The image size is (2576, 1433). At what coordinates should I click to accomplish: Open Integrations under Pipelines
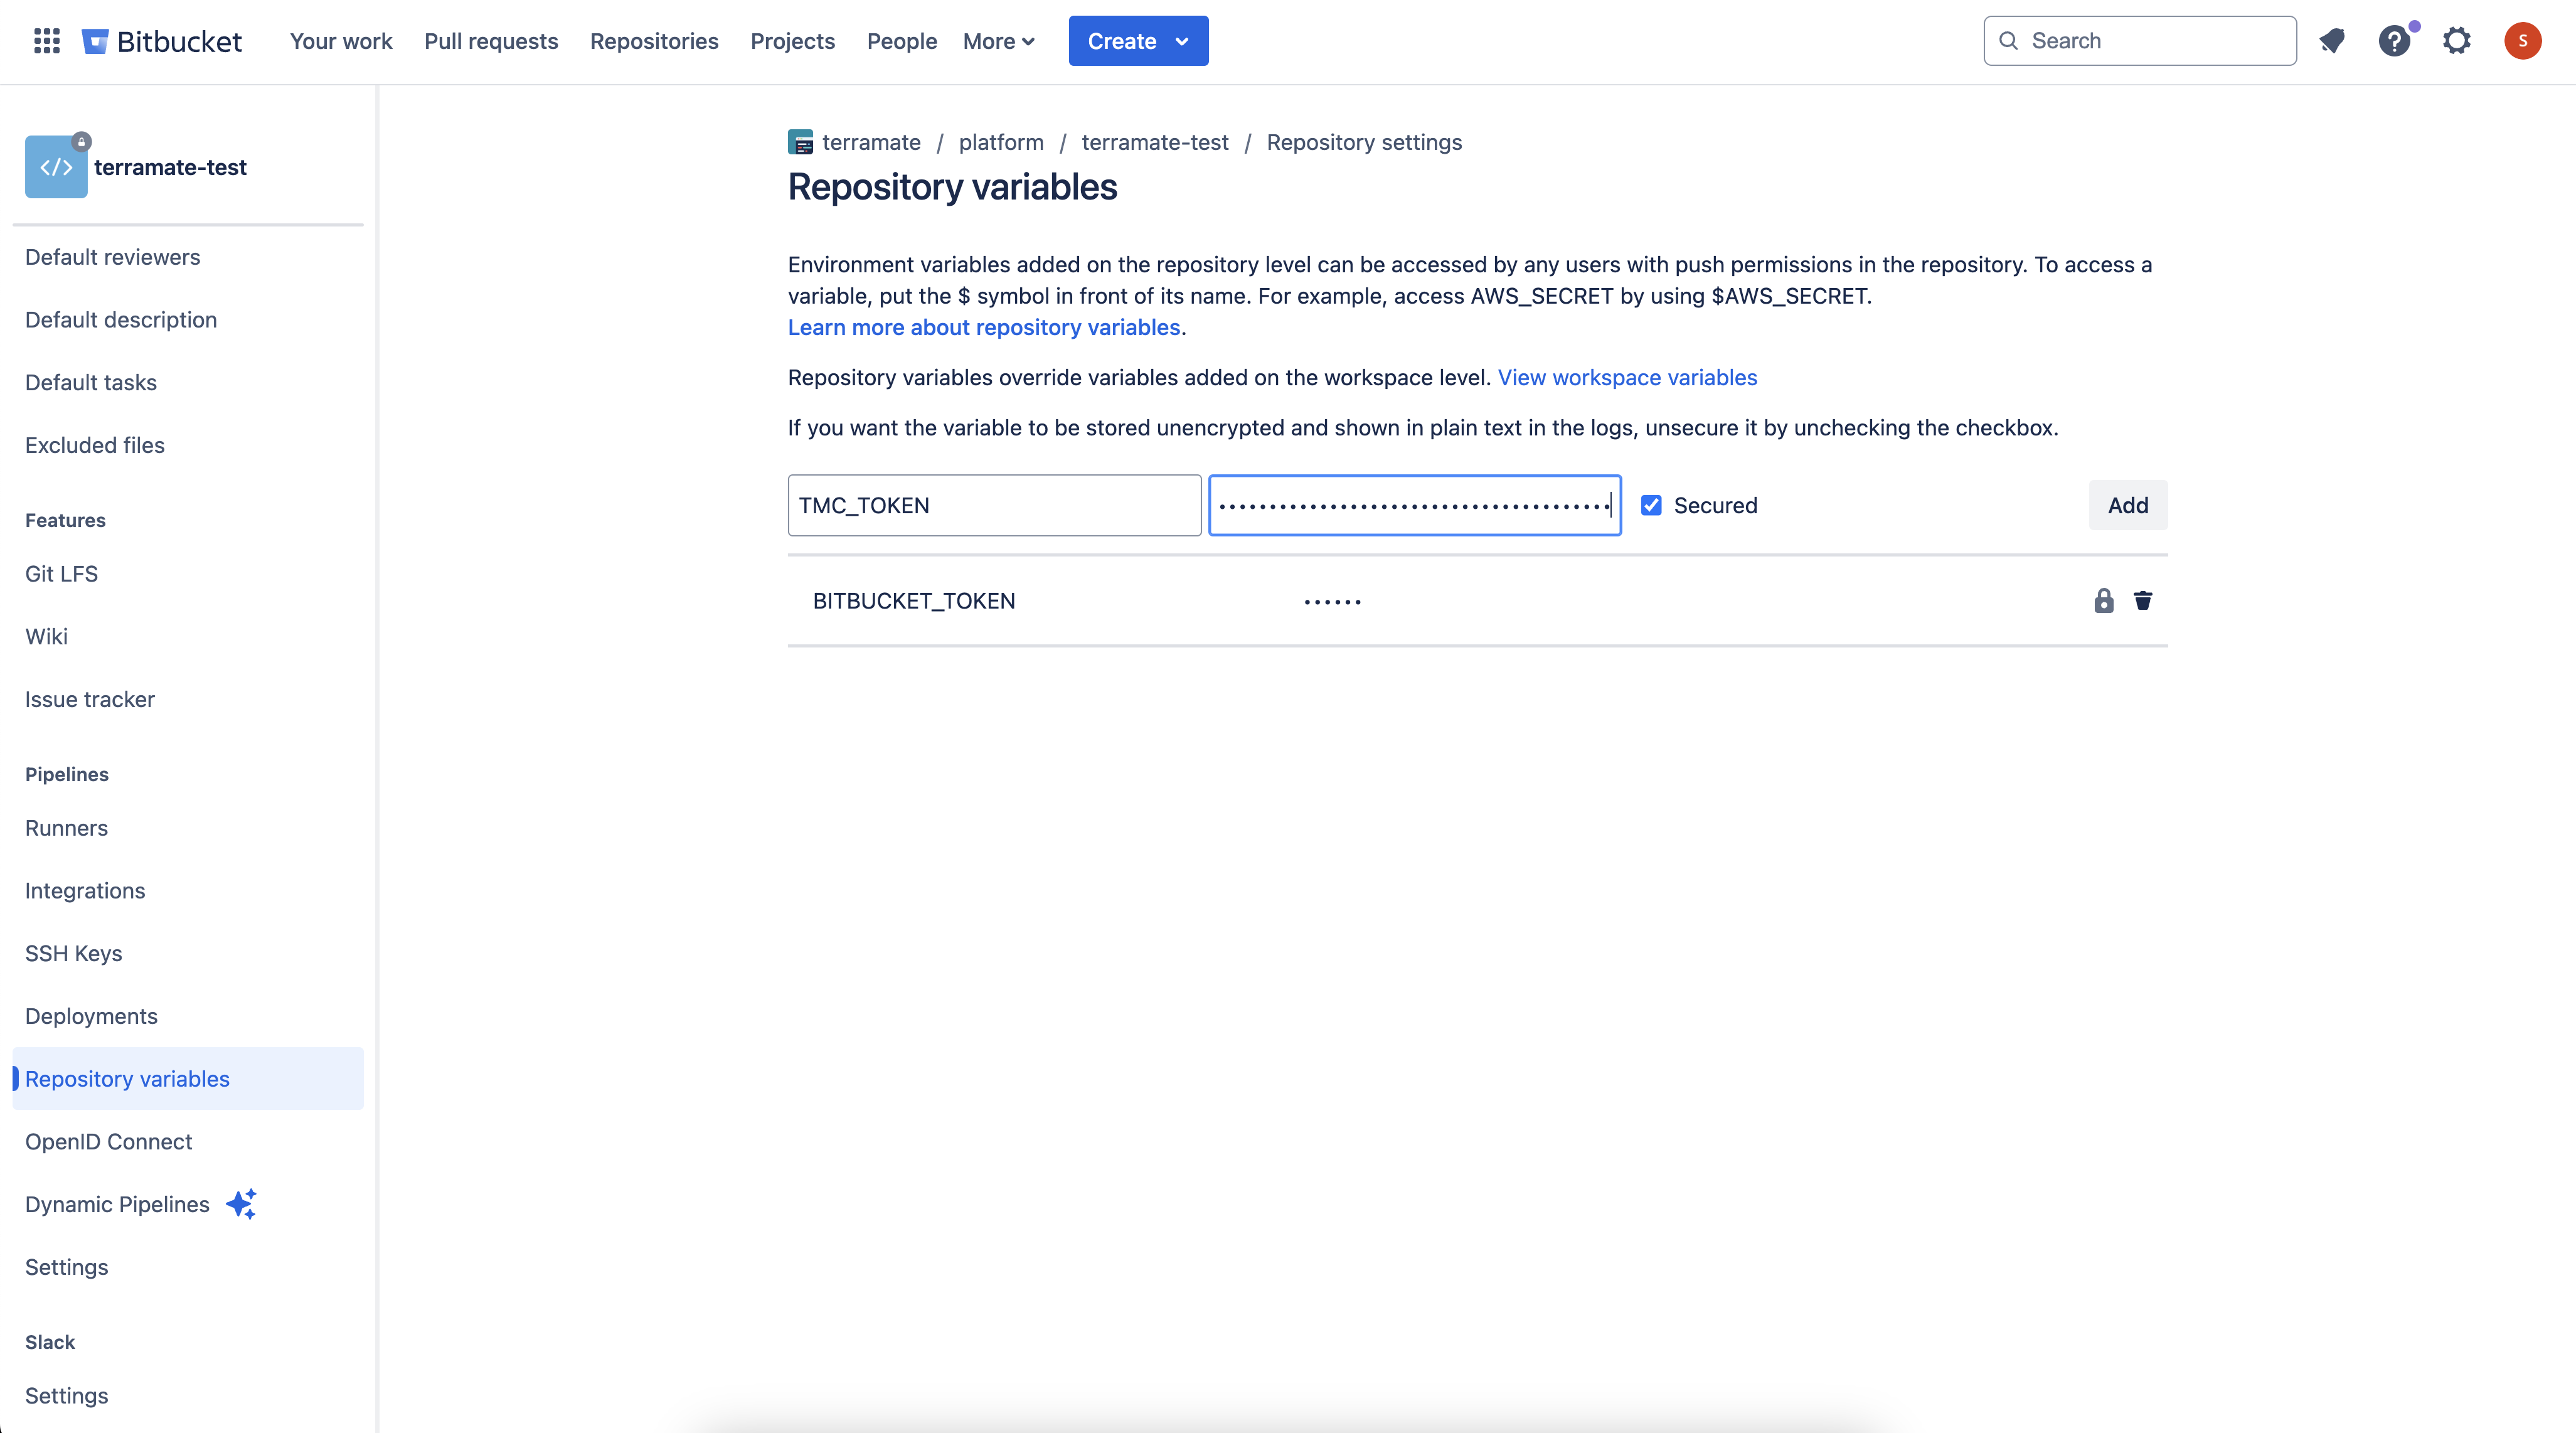[85, 891]
